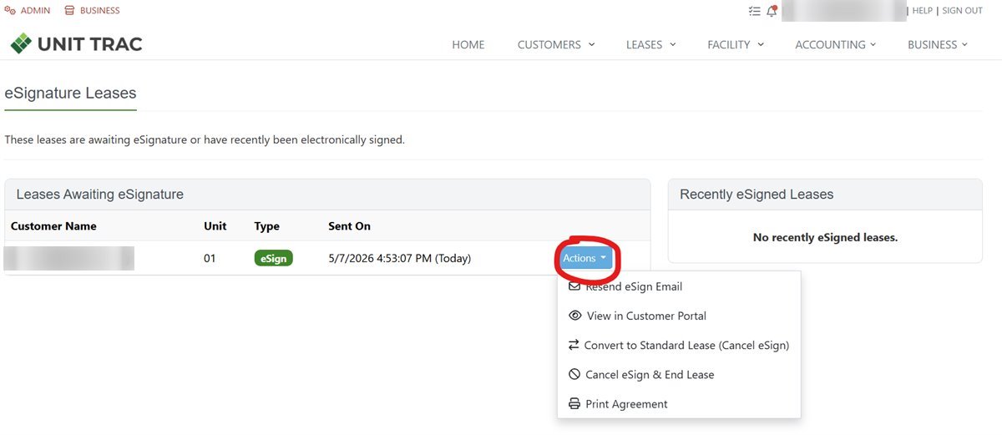Expand the ACCOUNTING menu
The image size is (1002, 435).
tap(836, 45)
